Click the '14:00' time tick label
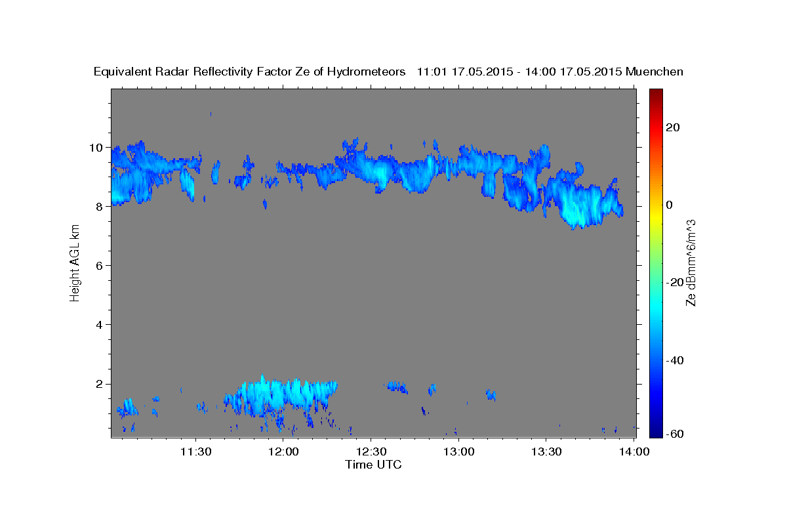Screen dimensions: 787x525 tap(634, 451)
